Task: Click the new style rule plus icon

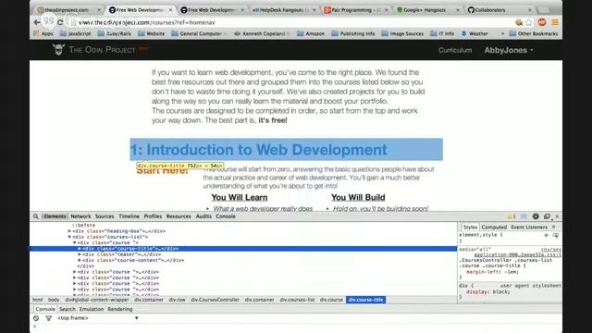Action: 546,235
